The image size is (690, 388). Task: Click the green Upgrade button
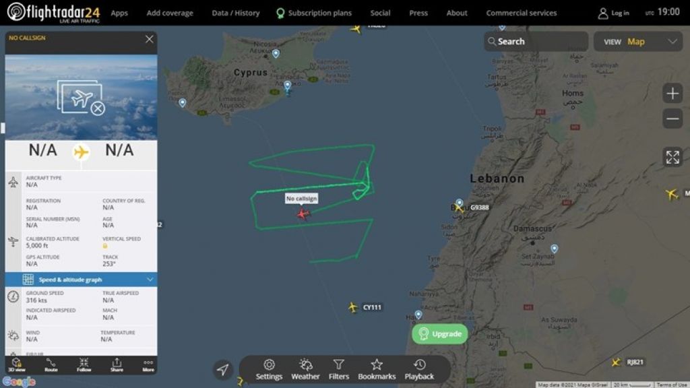click(439, 334)
